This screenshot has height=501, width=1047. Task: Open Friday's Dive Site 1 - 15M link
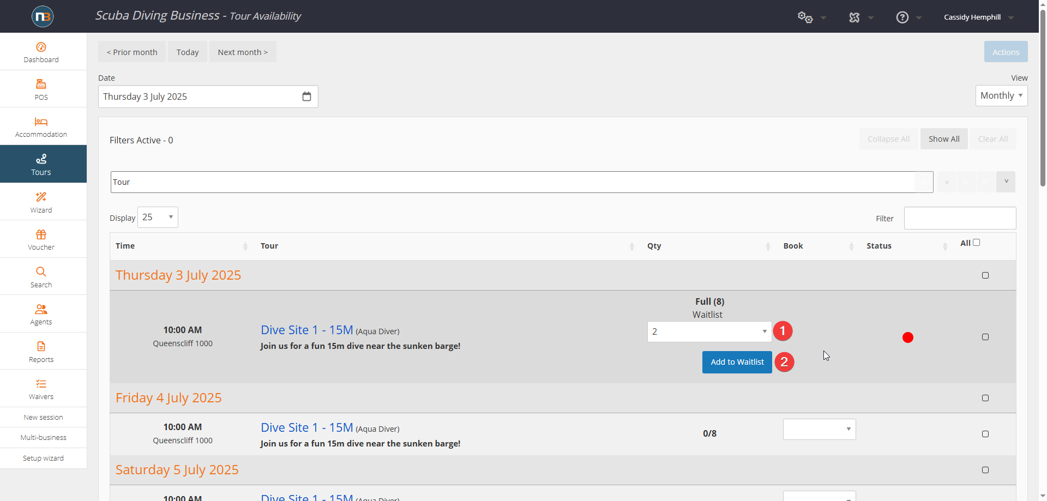tap(307, 427)
